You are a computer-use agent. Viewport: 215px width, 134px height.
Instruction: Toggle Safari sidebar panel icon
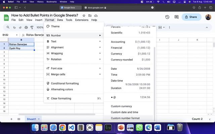pos(16,7)
